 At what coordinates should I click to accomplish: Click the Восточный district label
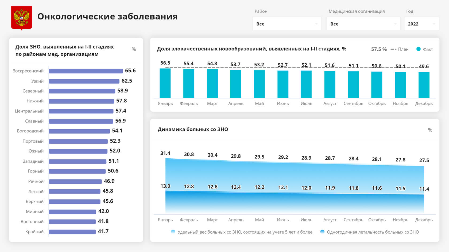pos(32,222)
